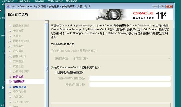The height and width of the screenshot is (107, 181).
Task: Click the step list scroll-up arrow
Action: [47, 22]
